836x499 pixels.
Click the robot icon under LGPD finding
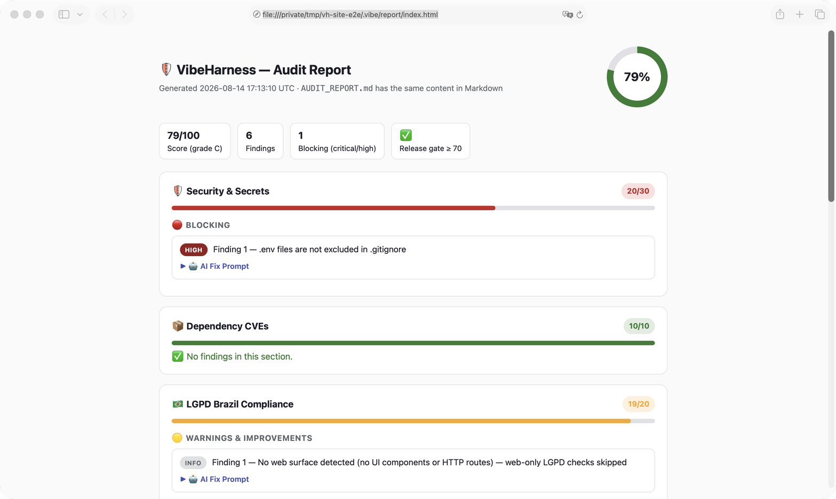(193, 479)
